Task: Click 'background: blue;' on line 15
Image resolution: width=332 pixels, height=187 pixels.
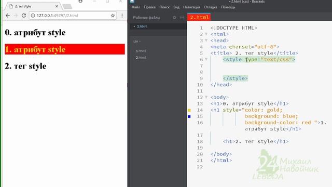Action: (x=271, y=116)
